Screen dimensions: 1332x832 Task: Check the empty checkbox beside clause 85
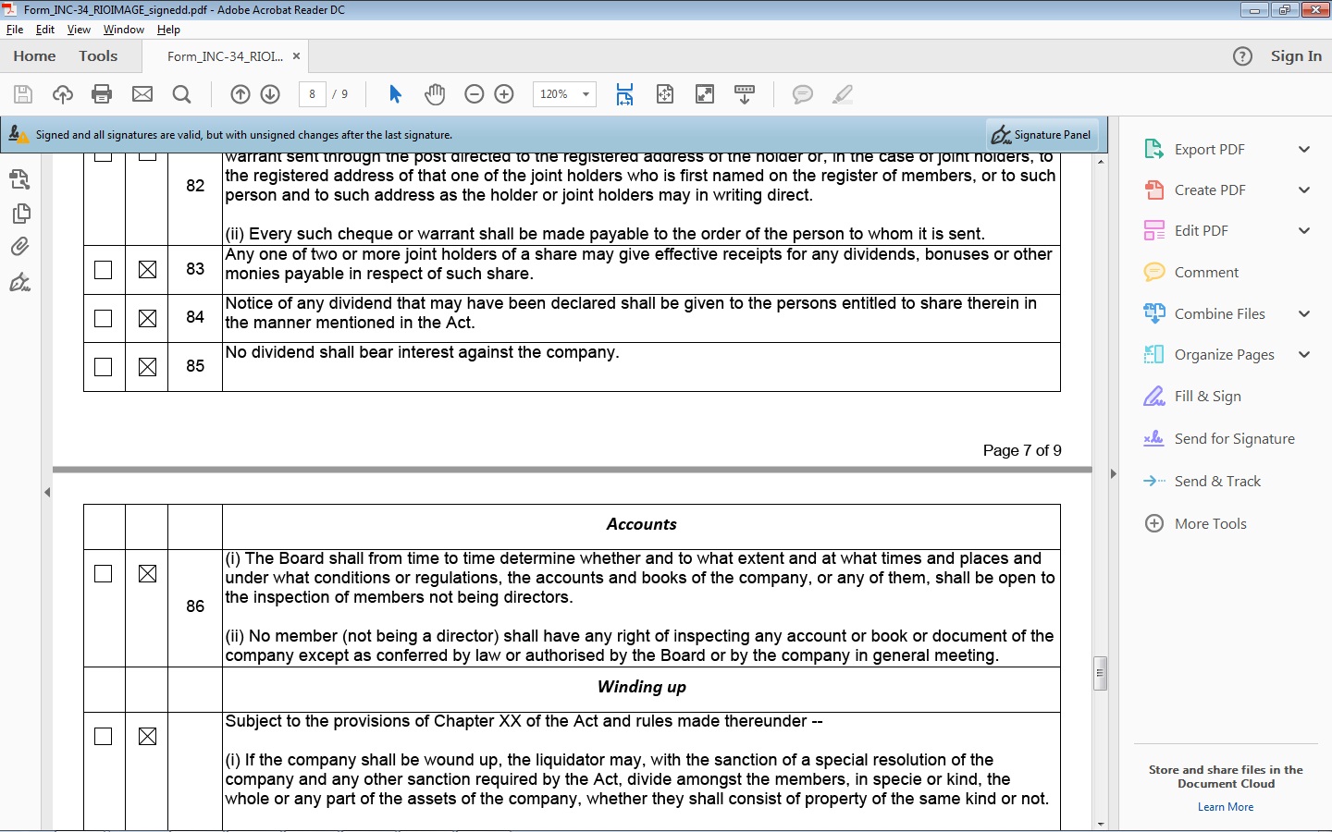click(103, 366)
